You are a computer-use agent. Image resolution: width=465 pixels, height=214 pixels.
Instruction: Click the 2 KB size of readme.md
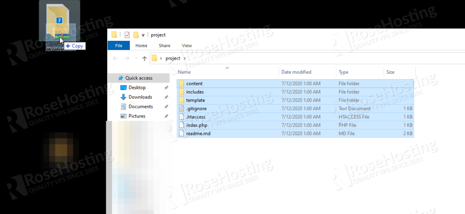tap(408, 133)
